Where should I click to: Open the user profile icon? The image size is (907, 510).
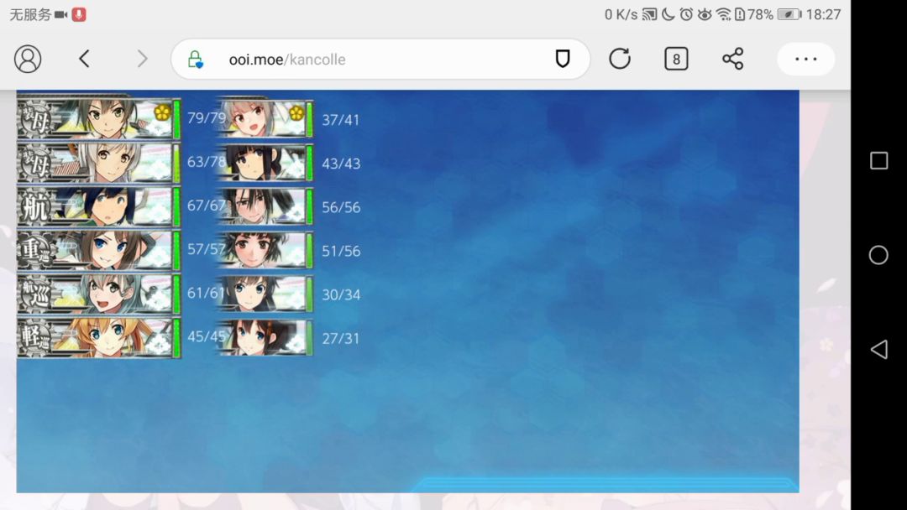28,59
